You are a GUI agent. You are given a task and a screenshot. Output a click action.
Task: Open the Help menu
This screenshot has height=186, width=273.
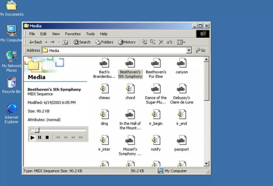(x=103, y=34)
